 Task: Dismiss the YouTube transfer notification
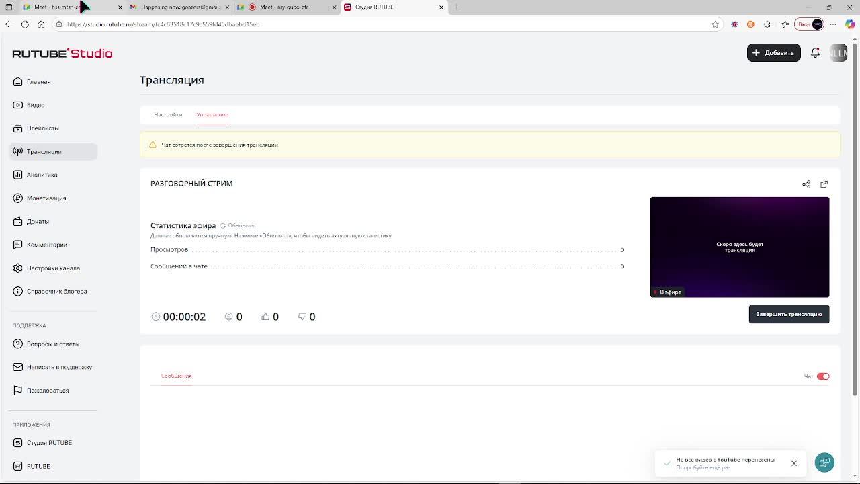(793, 463)
